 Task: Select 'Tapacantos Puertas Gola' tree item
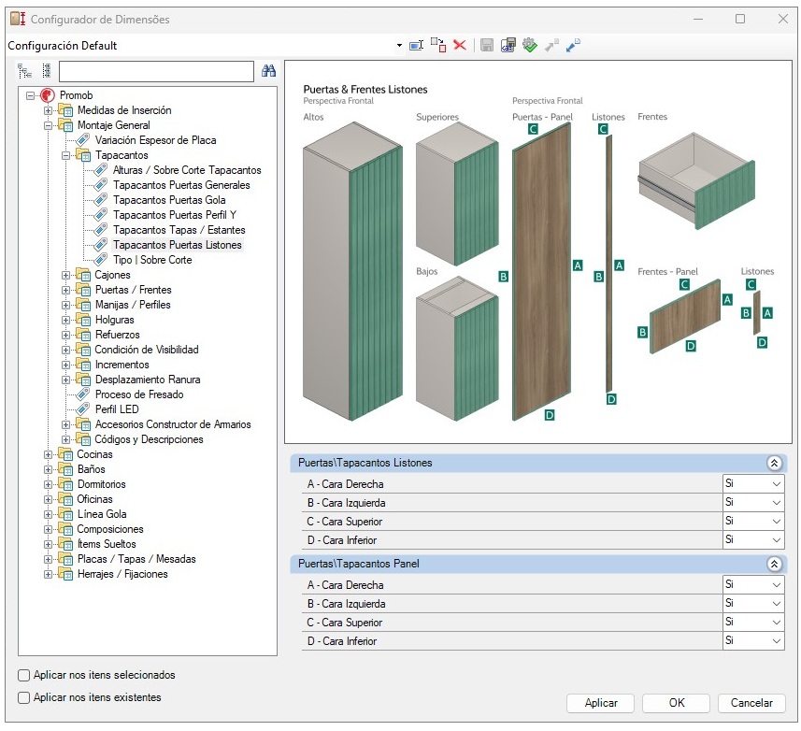(x=169, y=200)
